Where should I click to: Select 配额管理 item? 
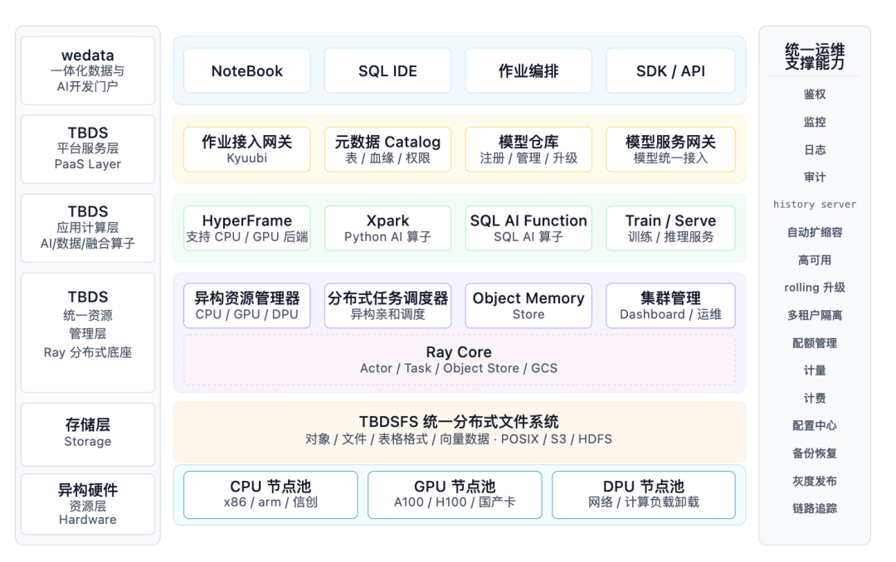815,342
